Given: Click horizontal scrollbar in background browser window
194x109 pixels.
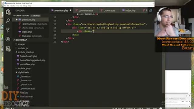Looking at the screenshot, I should pyautogui.click(x=177, y=94).
